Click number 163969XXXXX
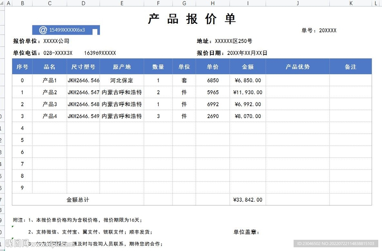382x251 pixels. [x=100, y=53]
